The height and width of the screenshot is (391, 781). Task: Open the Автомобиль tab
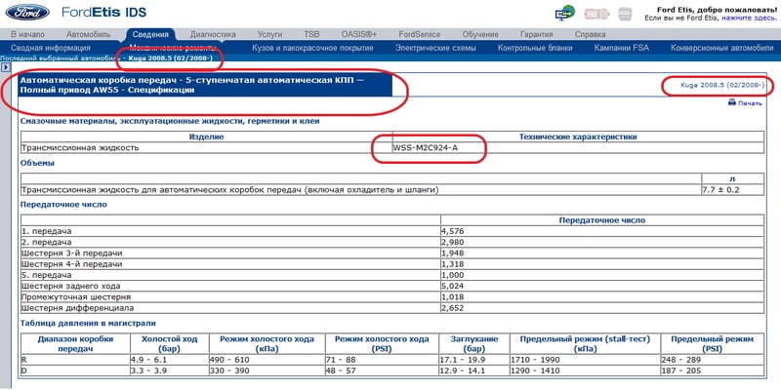point(88,34)
